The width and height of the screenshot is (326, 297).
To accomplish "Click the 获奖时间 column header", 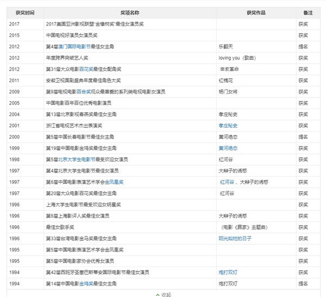I will pos(25,13).
